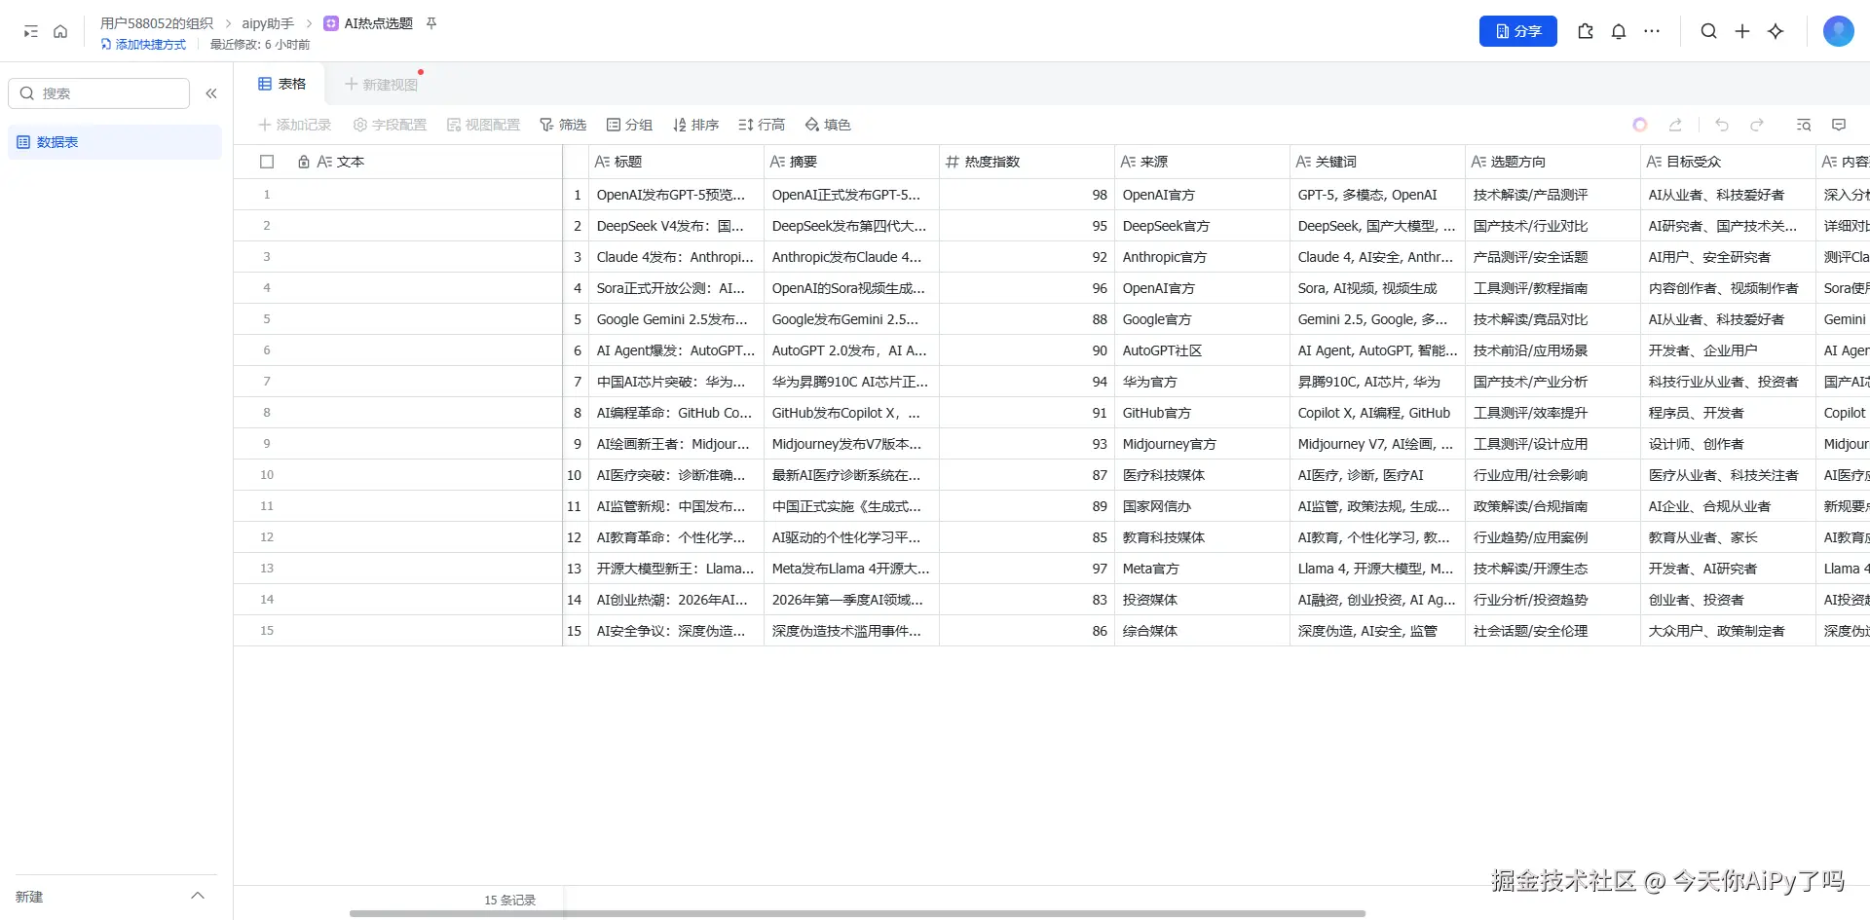Open user avatar profile menu

coord(1839,31)
